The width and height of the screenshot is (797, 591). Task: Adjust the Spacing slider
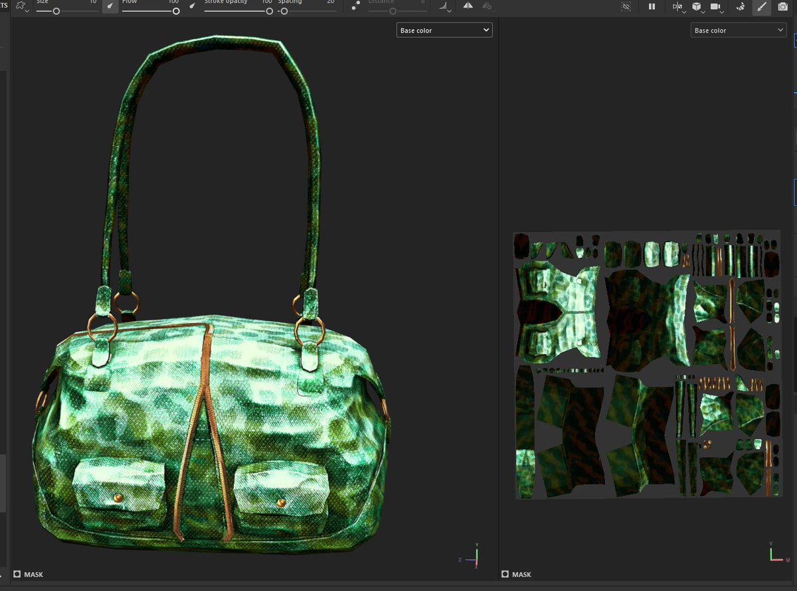[306, 11]
